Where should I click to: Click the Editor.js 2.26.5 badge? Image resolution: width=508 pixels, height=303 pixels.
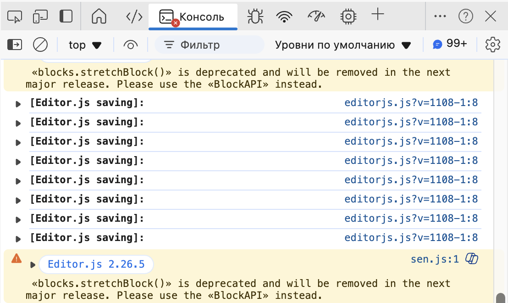pyautogui.click(x=96, y=264)
